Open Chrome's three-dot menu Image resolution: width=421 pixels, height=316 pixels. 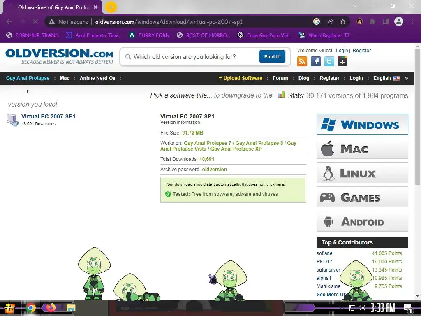412,21
